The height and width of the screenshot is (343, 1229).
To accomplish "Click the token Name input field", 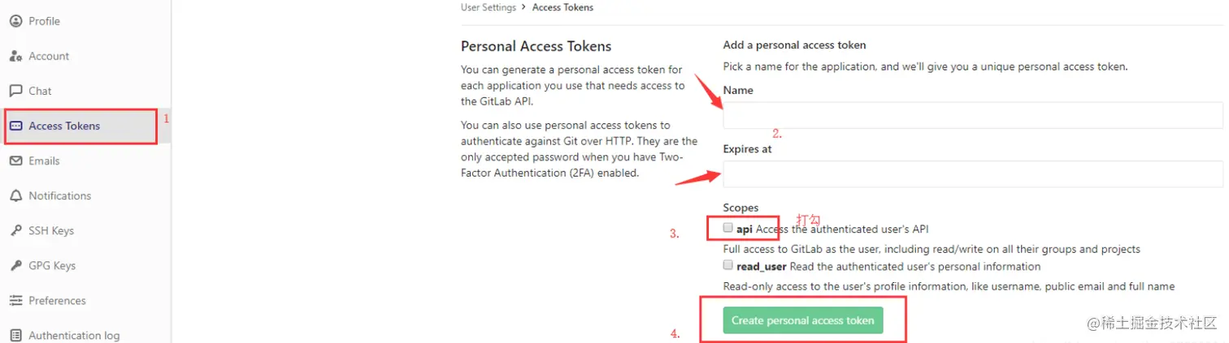I will pyautogui.click(x=972, y=116).
